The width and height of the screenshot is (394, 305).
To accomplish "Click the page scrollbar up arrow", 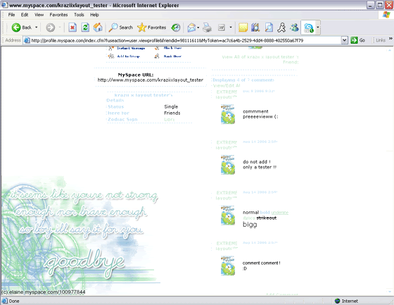I will (x=390, y=50).
